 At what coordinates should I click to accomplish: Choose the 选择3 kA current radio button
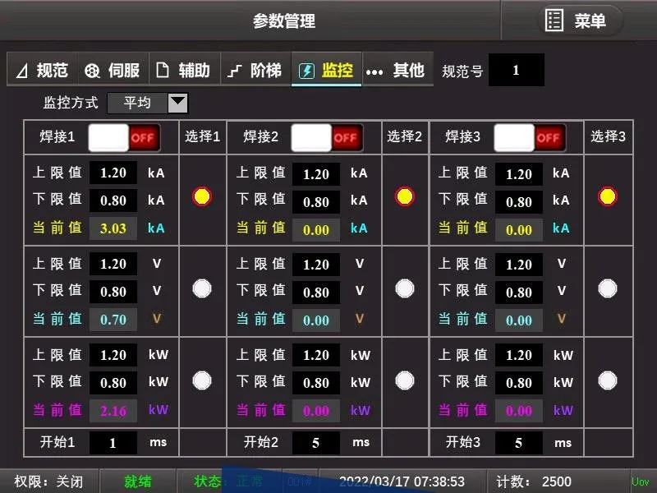[608, 197]
